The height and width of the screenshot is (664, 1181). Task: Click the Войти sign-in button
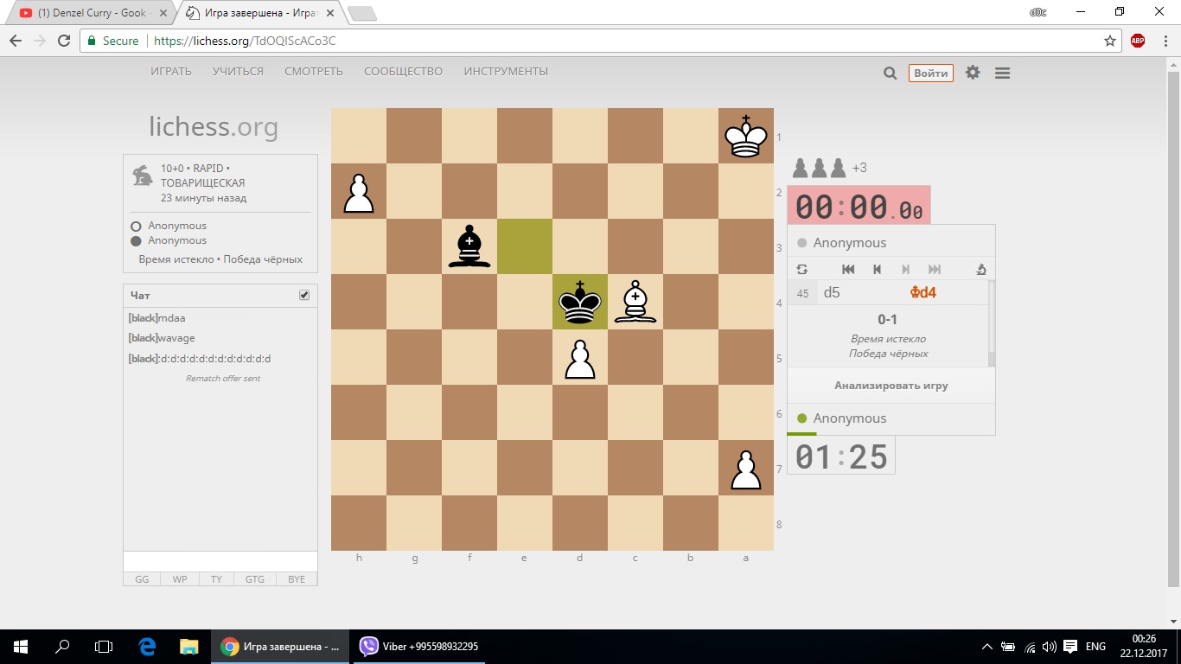click(931, 73)
